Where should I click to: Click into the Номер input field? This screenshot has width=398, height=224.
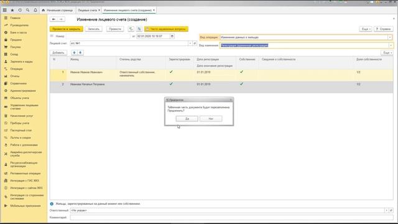(x=98, y=36)
